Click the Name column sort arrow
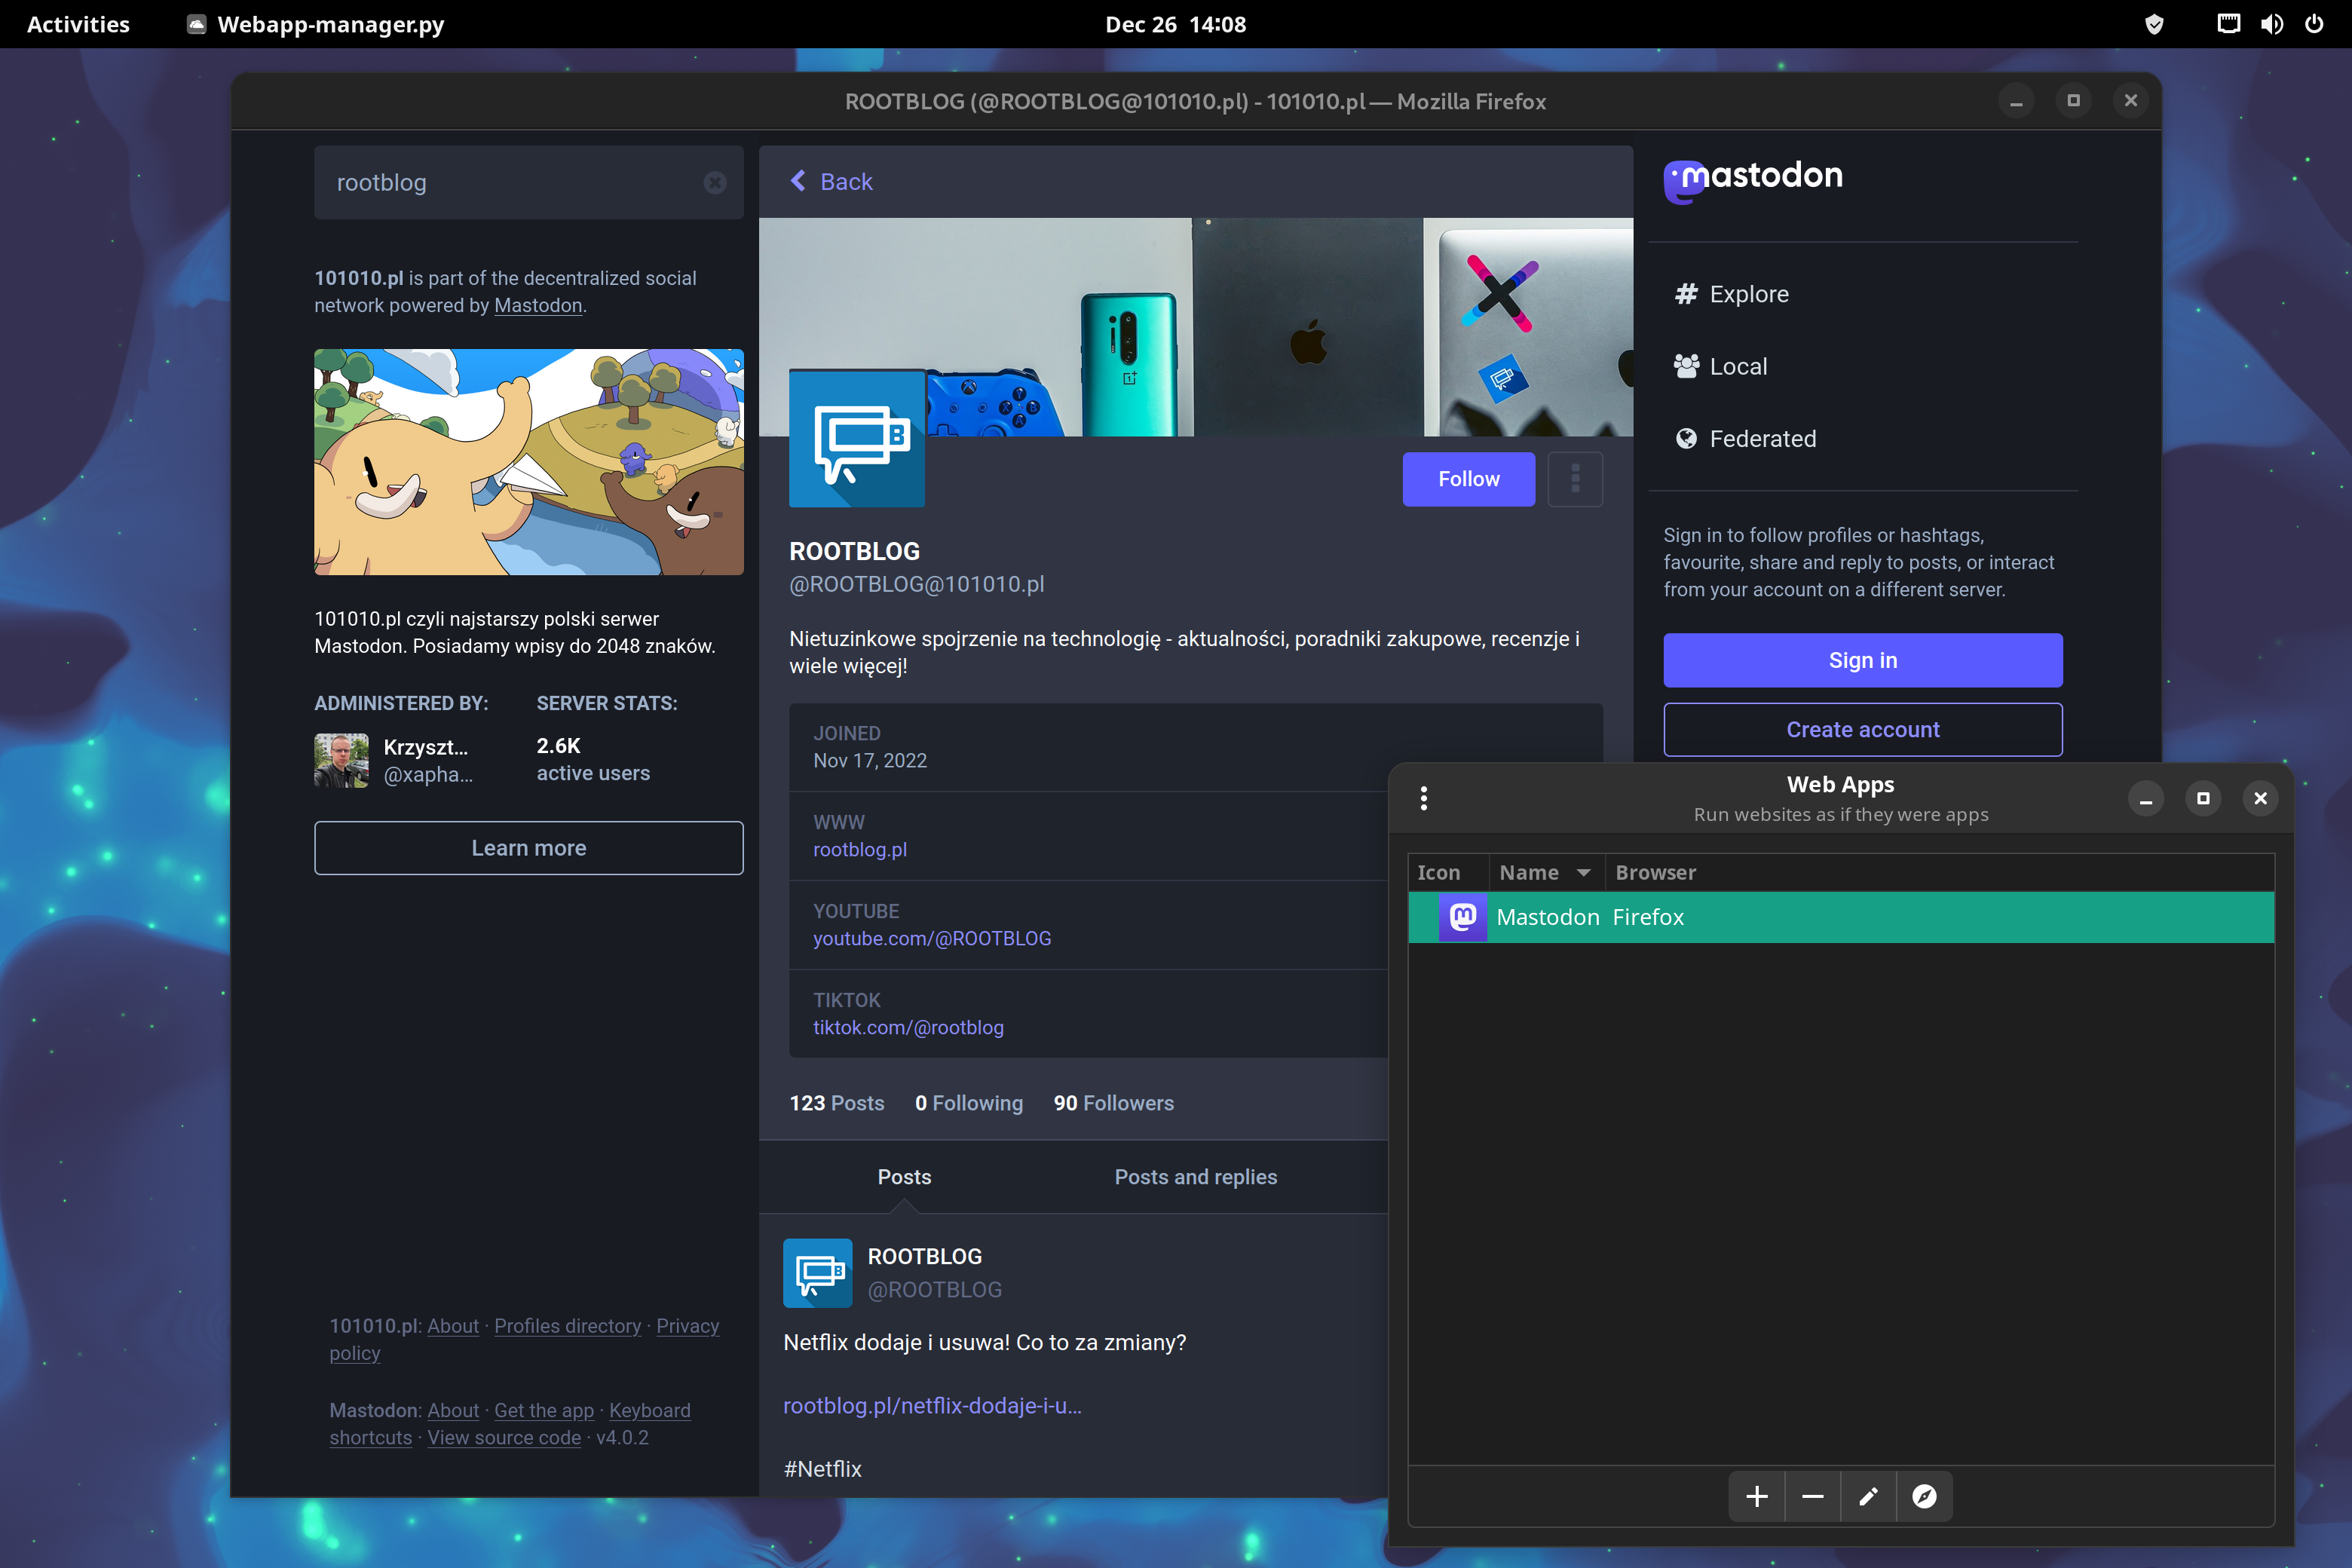The image size is (2352, 1568). pyautogui.click(x=1583, y=872)
